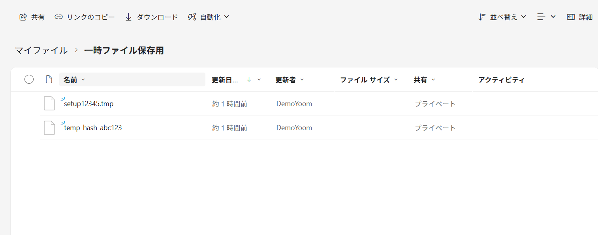
Task: Click the Share icon in toolbar
Action: (x=23, y=17)
